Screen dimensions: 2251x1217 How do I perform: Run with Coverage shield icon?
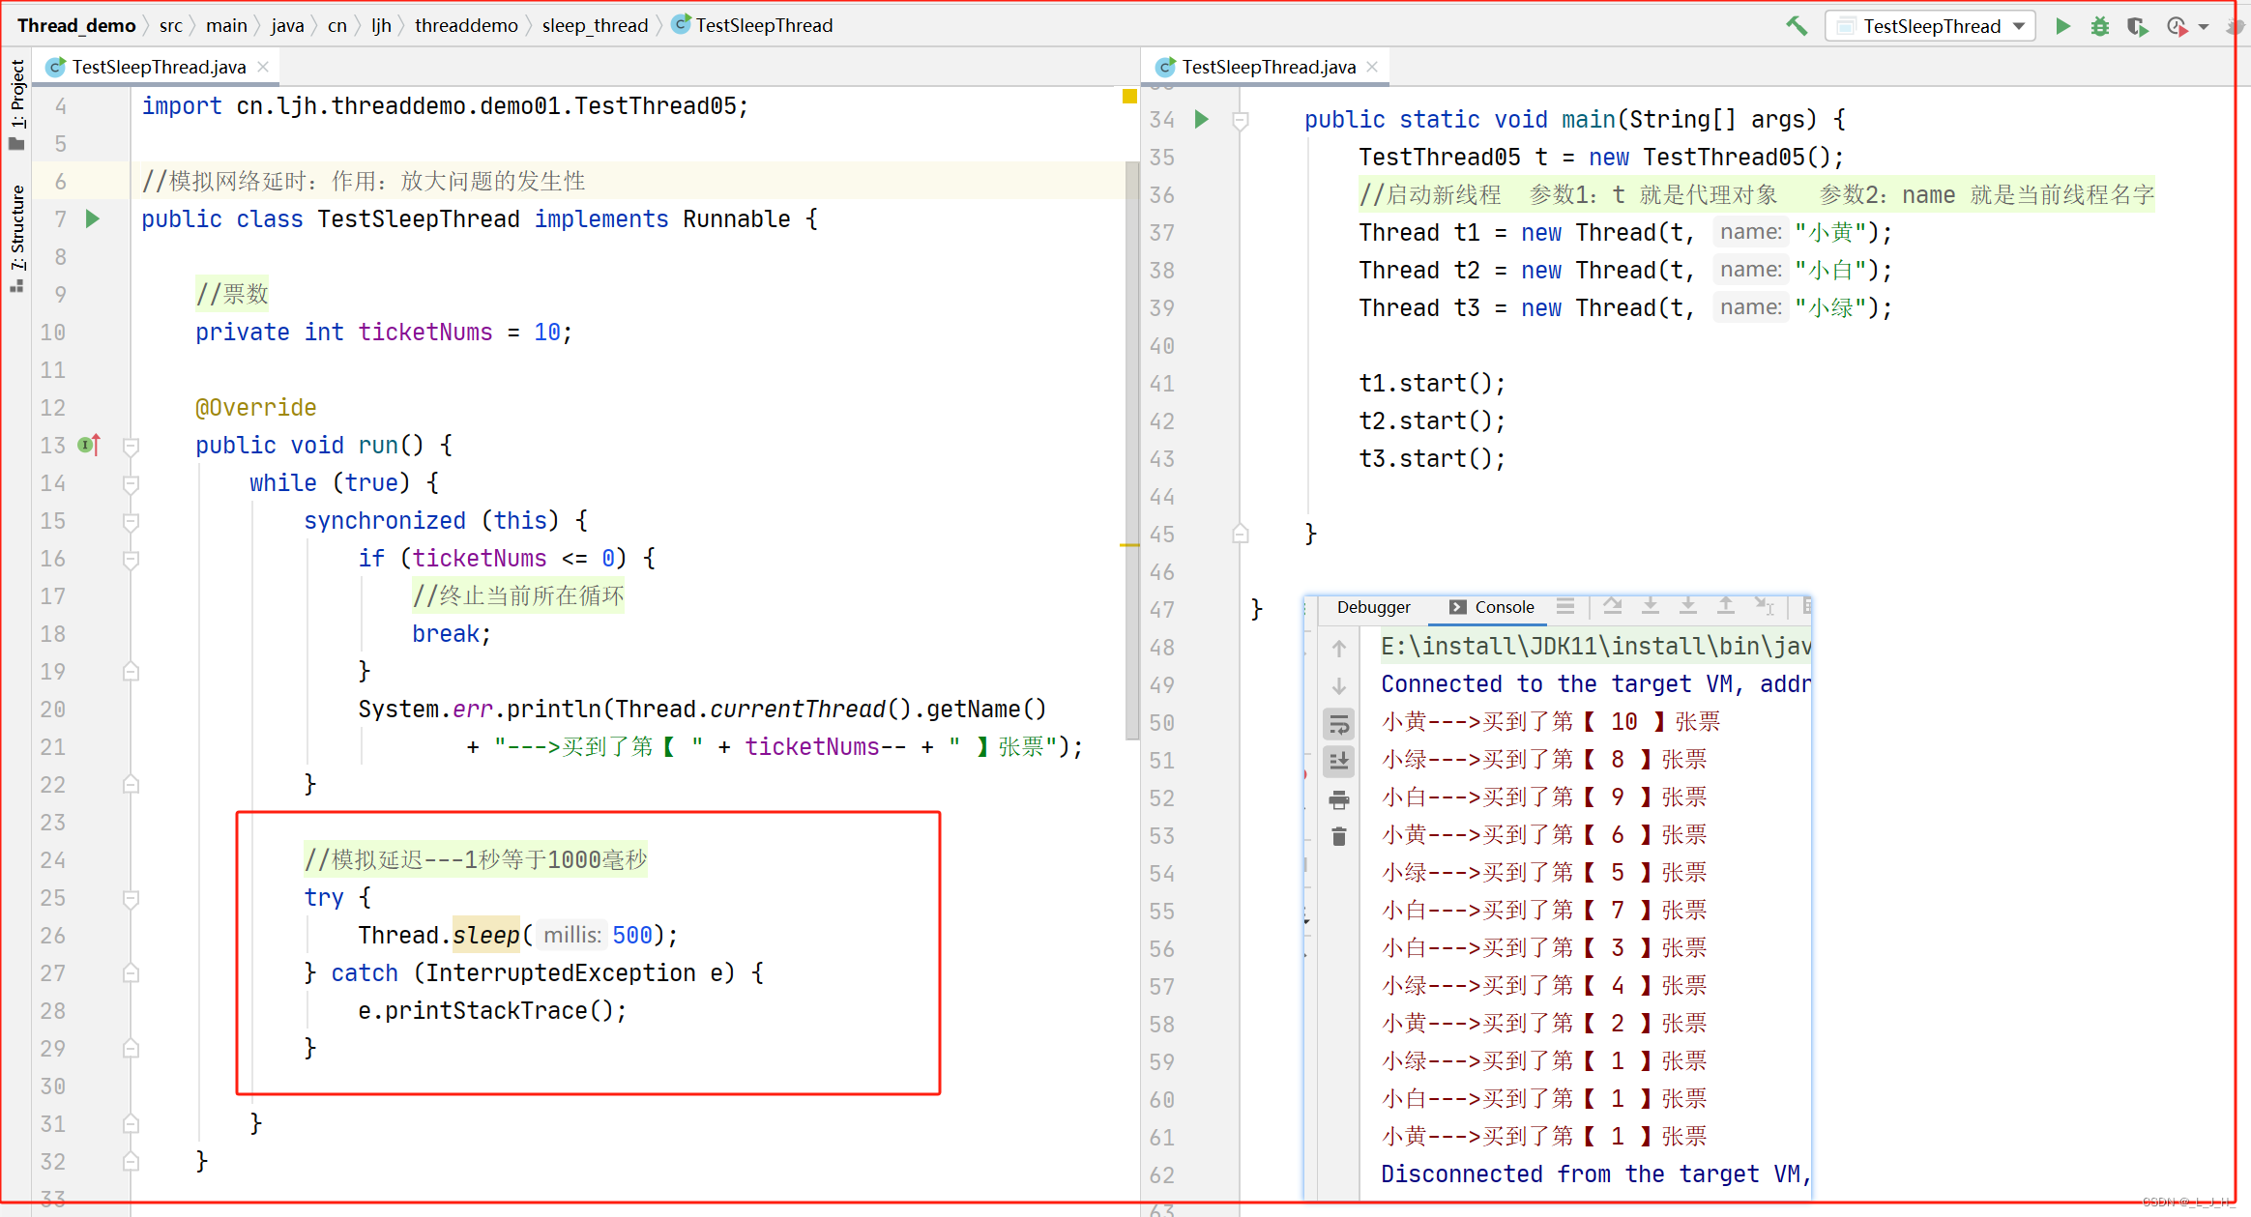[x=2137, y=26]
